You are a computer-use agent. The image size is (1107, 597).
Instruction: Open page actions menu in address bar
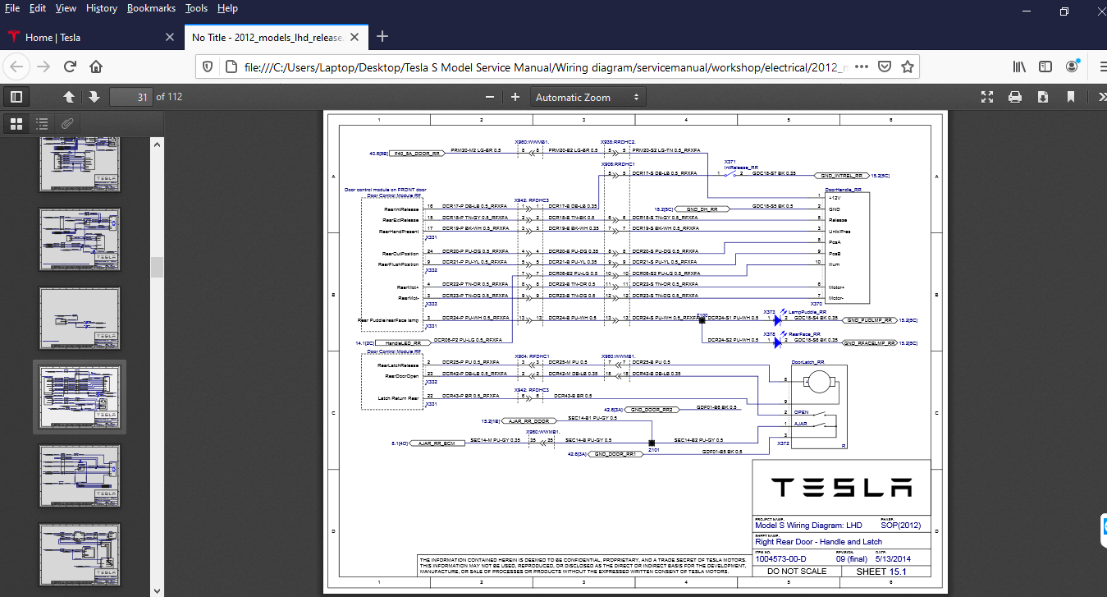(x=861, y=67)
